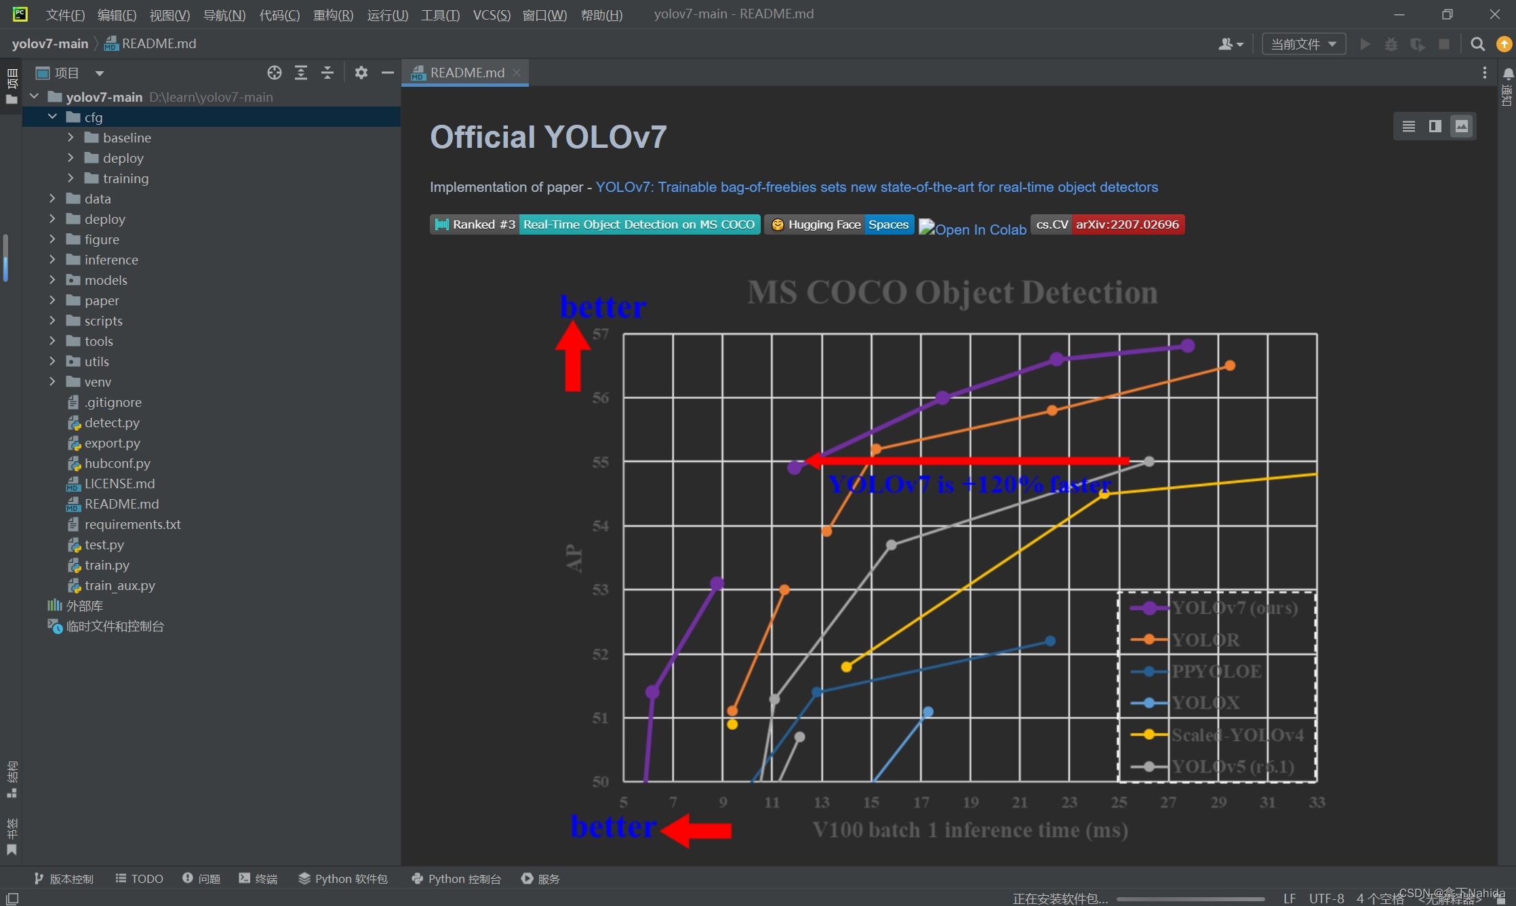The width and height of the screenshot is (1516, 906).
Task: Run with coverage
Action: [1417, 43]
